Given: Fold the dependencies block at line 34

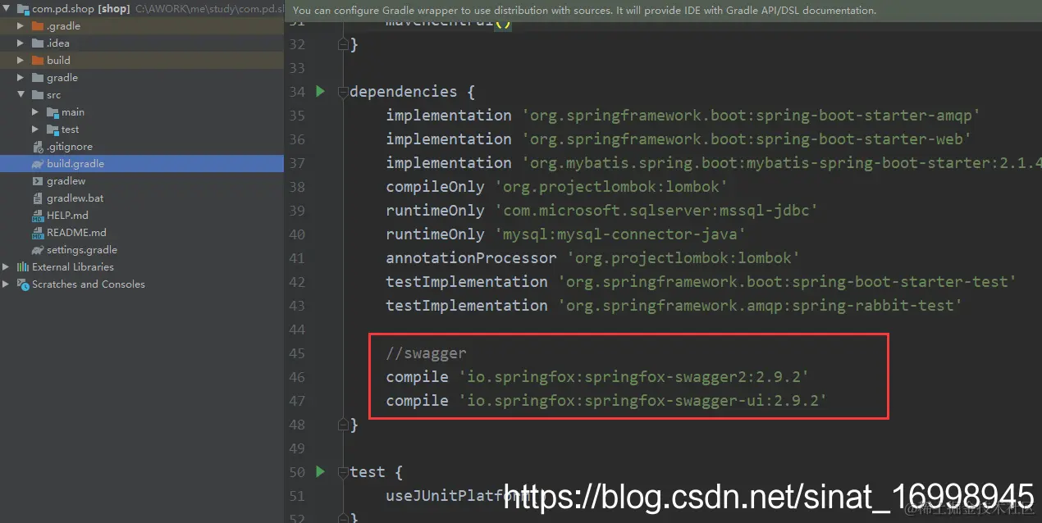Looking at the screenshot, I should 343,92.
